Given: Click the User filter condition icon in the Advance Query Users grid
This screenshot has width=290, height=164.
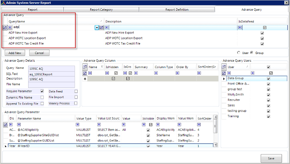Looking at the screenshot, I should (229, 73).
